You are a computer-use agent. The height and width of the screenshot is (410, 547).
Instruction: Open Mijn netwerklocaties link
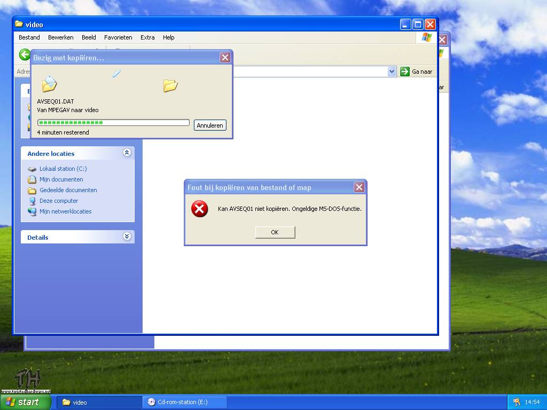pos(65,211)
